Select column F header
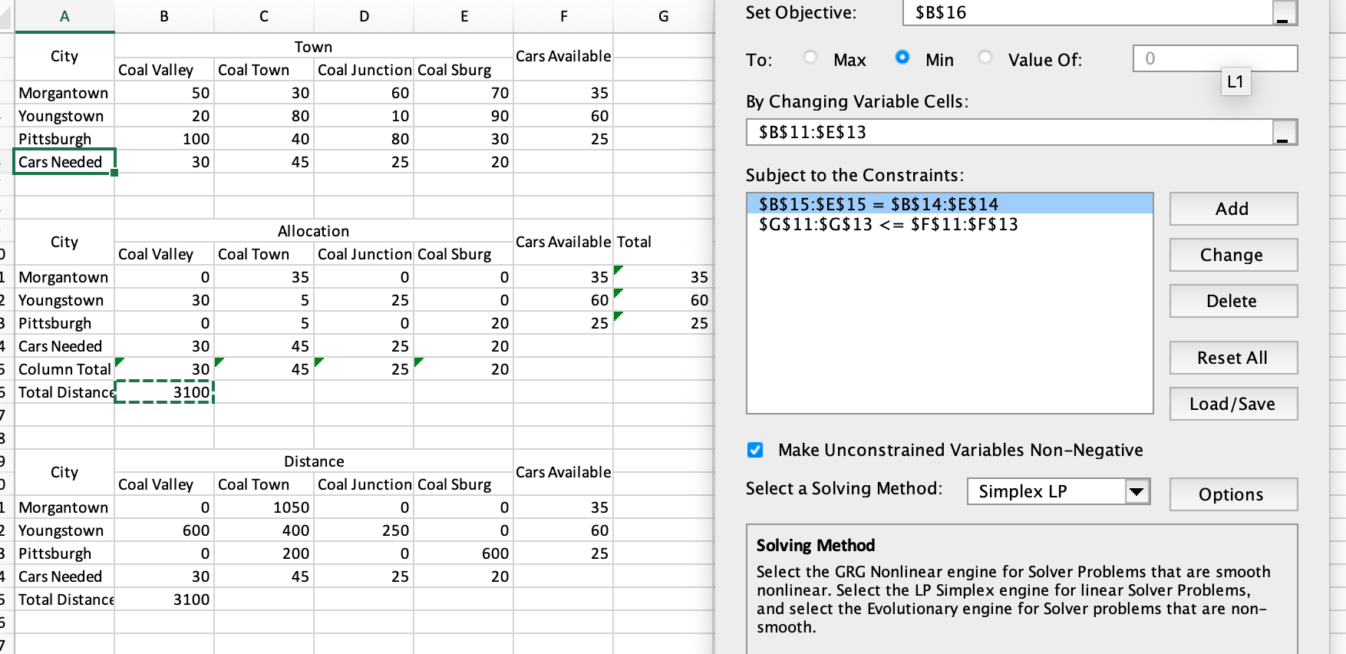The width and height of the screenshot is (1346, 654). [563, 16]
